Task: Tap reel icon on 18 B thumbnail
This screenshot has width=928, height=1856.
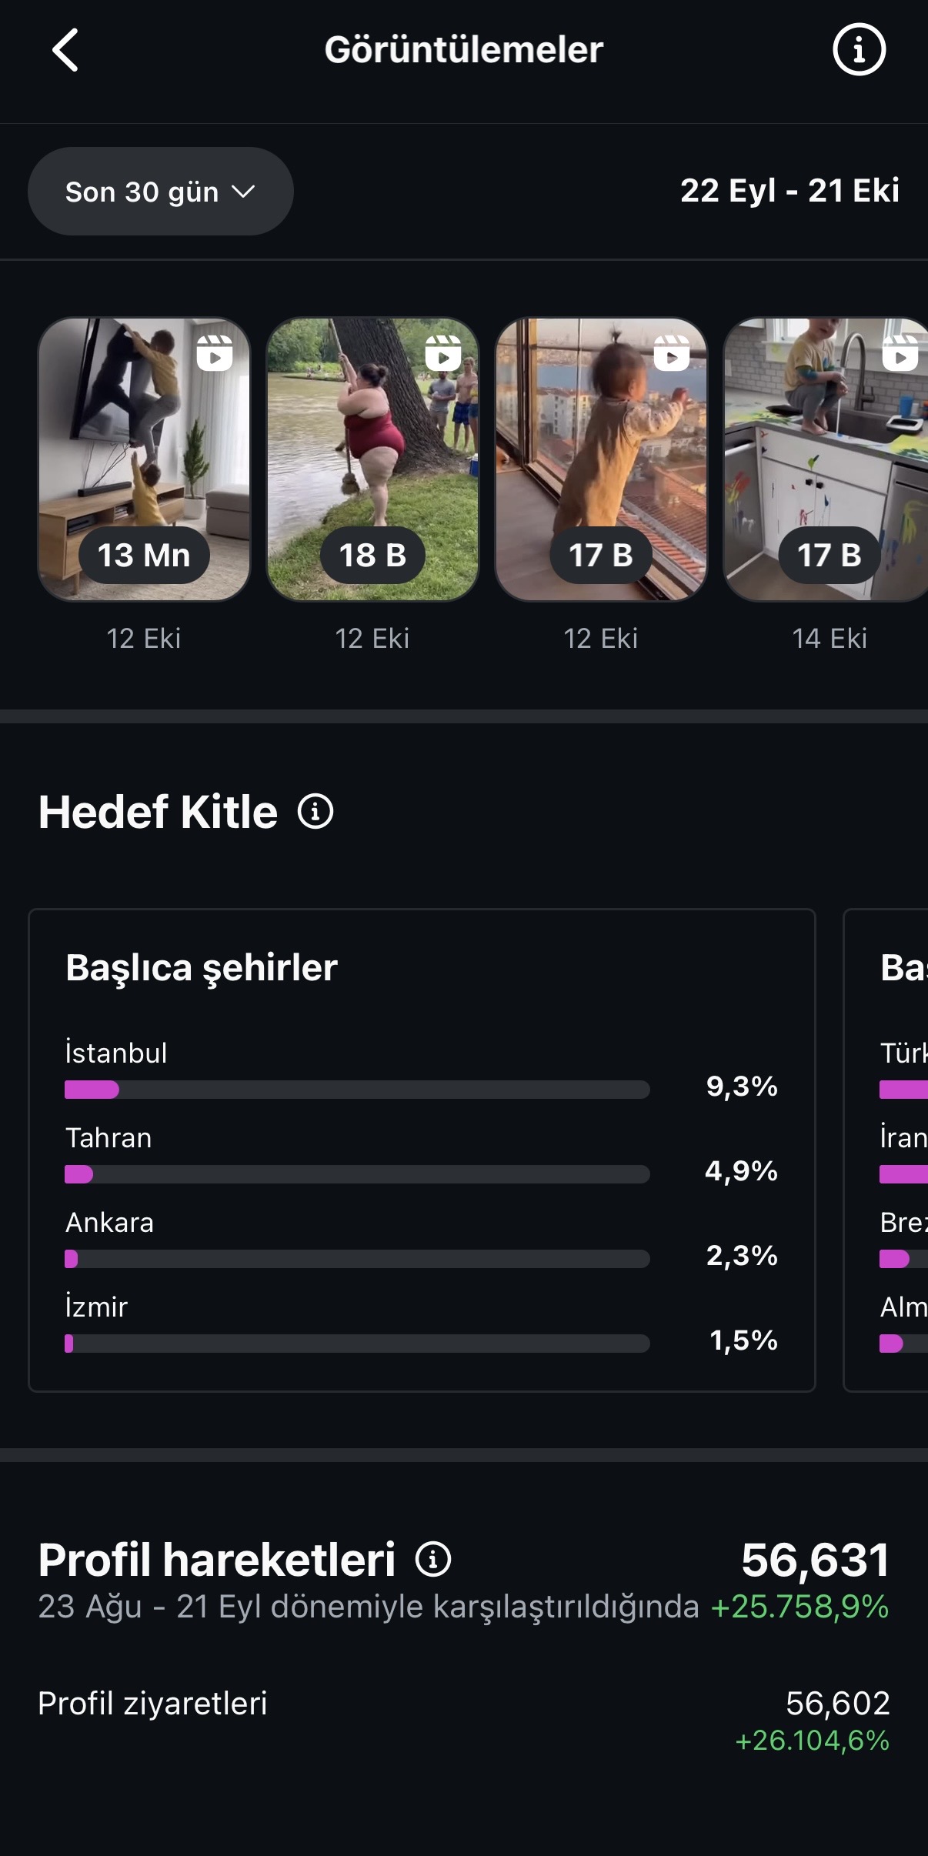Action: pyautogui.click(x=443, y=353)
